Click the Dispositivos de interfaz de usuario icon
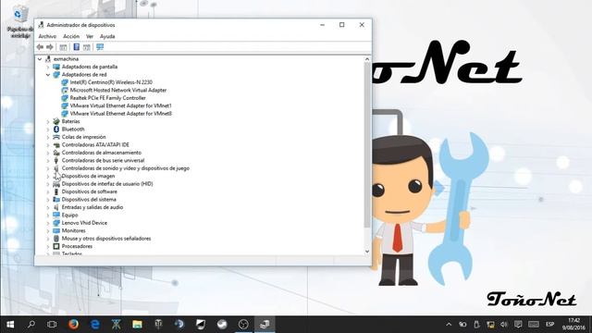Viewport: 592px width, 333px height. coord(56,184)
